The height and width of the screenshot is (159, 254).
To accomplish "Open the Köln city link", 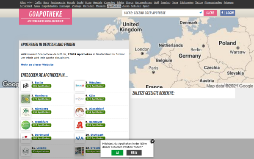I will pyautogui.click(x=92, y=95).
